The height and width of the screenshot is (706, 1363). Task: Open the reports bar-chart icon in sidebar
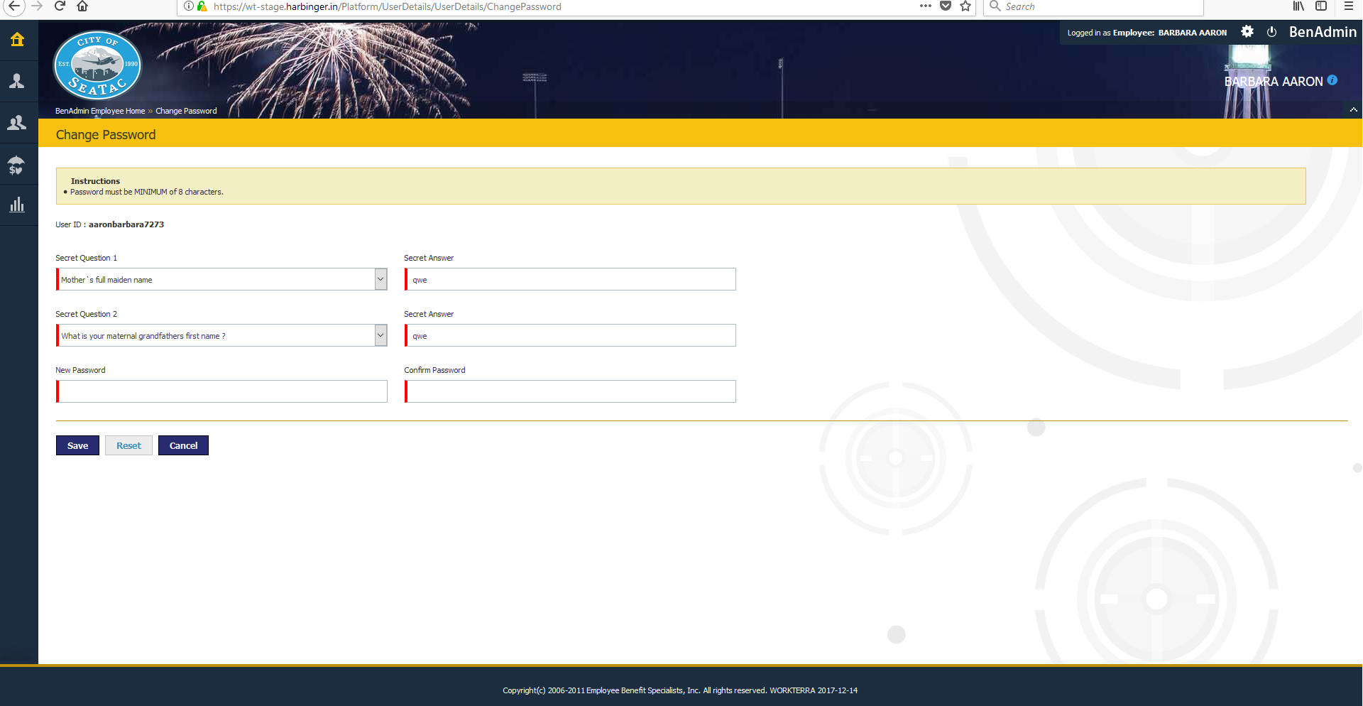point(17,205)
